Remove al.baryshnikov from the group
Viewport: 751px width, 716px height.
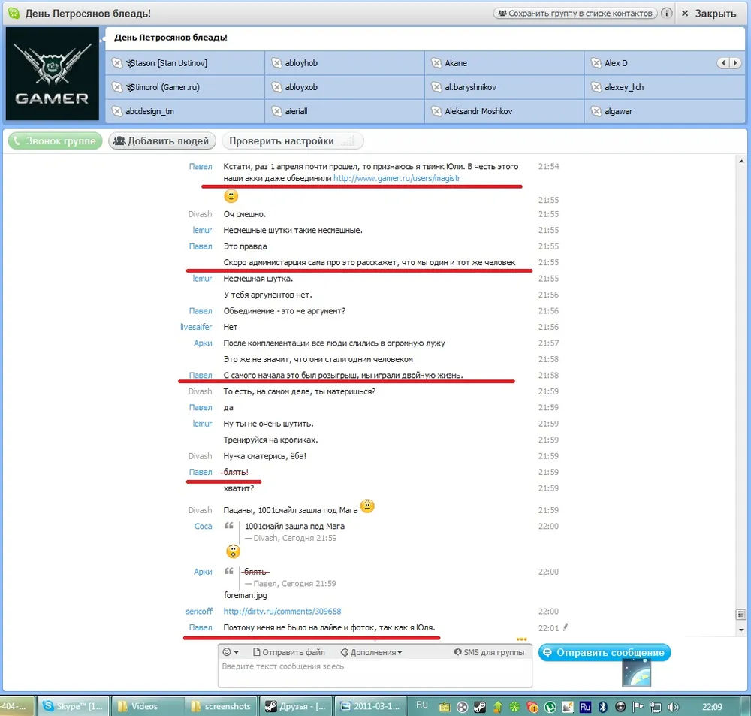point(436,86)
